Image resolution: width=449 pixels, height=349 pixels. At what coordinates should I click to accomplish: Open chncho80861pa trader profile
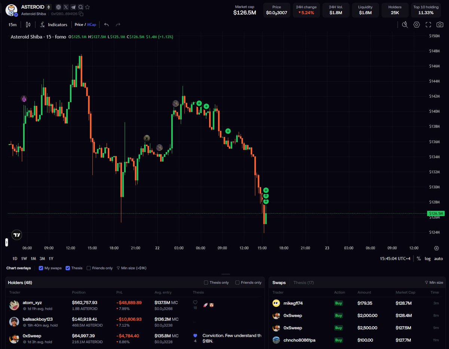(x=299, y=340)
